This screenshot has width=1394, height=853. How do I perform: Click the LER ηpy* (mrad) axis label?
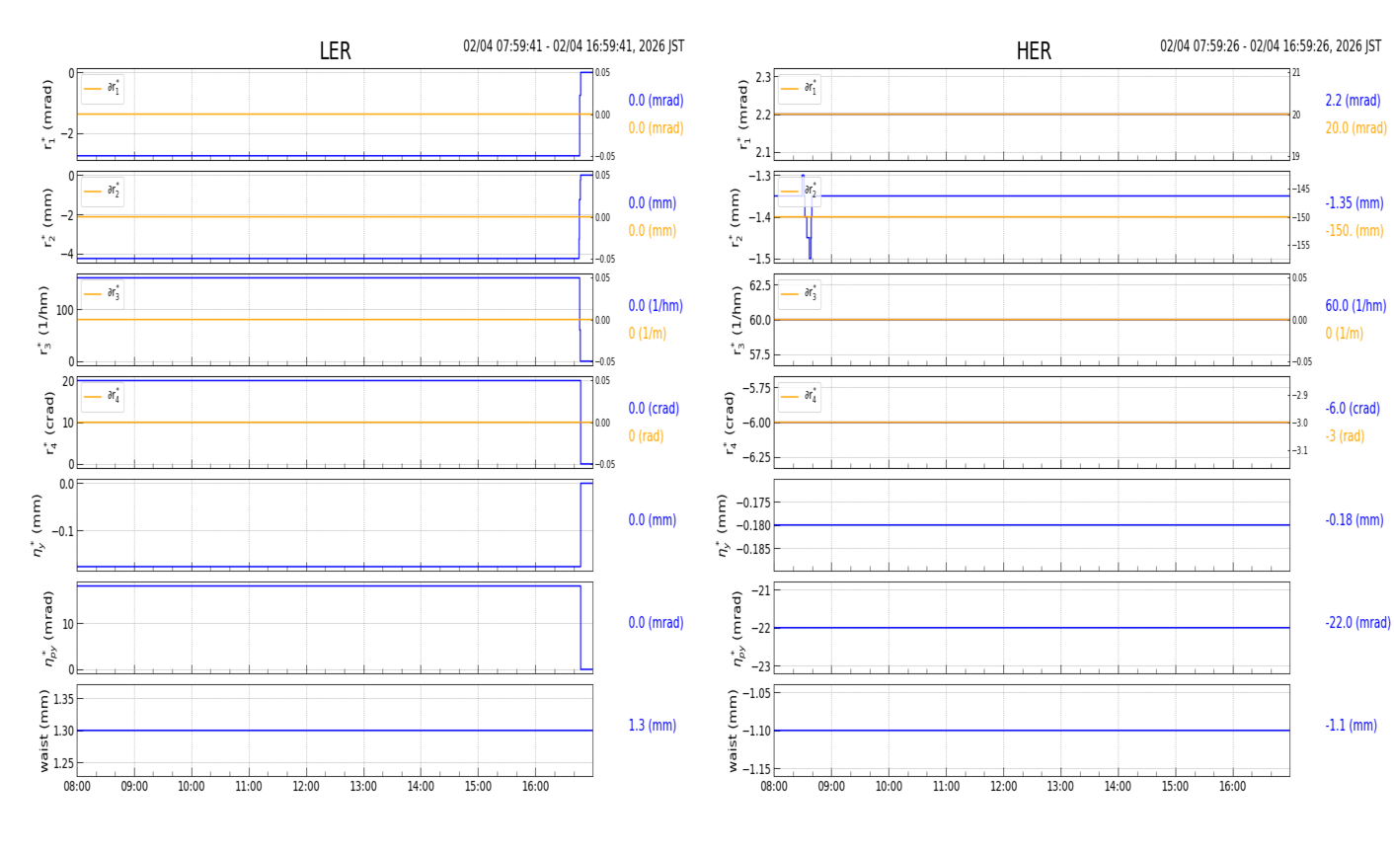[48, 628]
